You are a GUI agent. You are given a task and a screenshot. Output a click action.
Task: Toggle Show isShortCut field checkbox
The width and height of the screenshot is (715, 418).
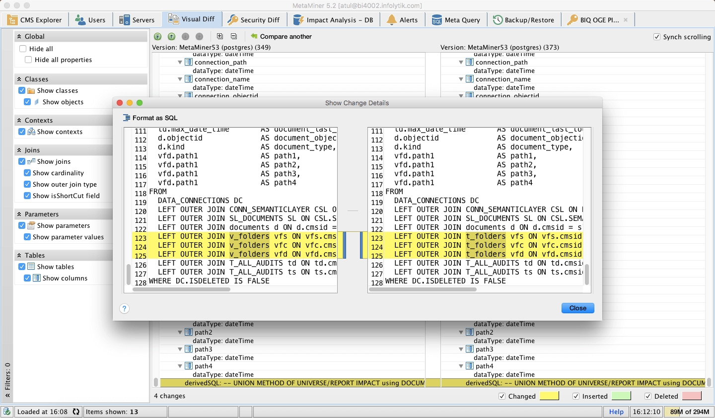click(27, 196)
